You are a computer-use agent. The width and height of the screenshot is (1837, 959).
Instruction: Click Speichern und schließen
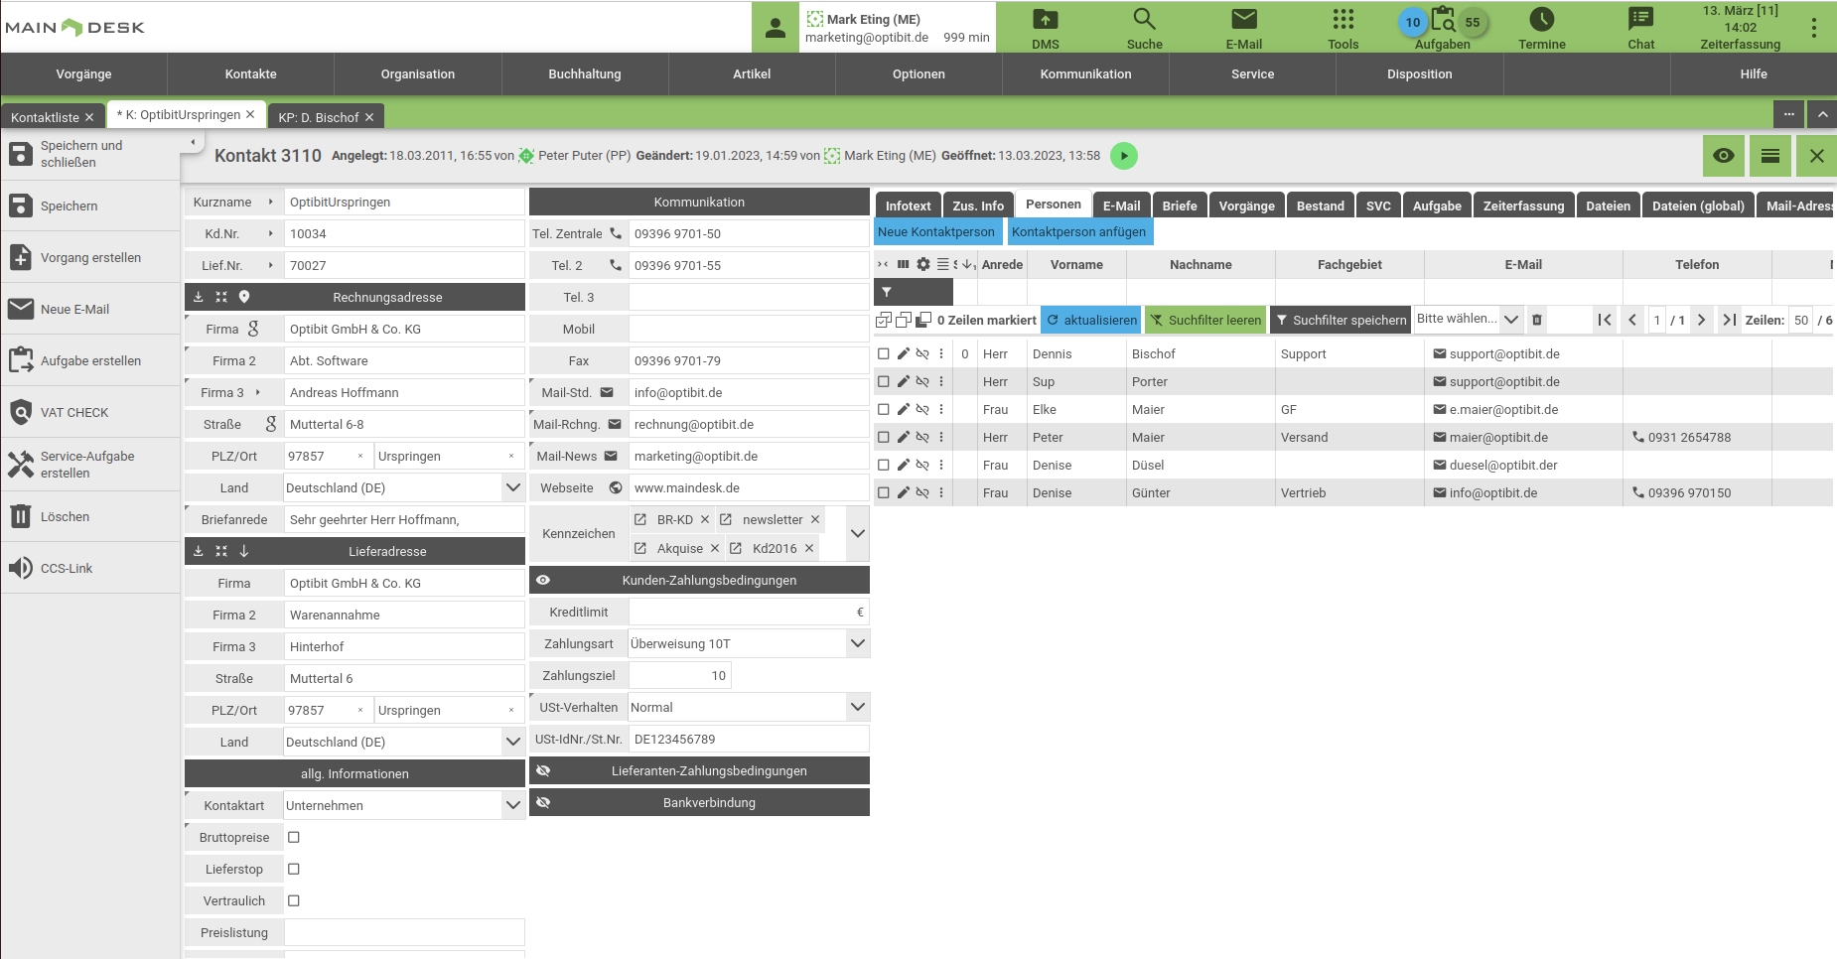(90, 154)
